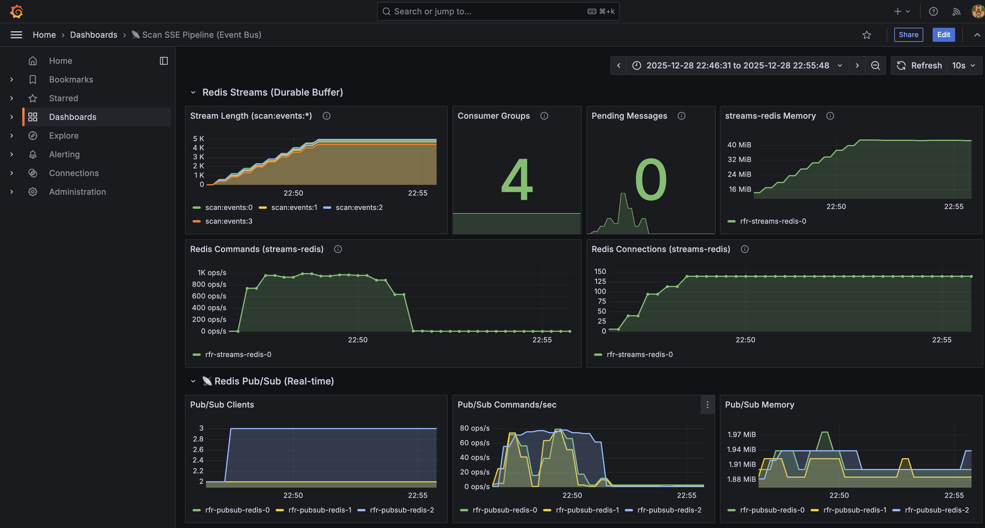Open Pub/Sub Commands/sec panel menu
Screen dimensions: 985x528
(x=707, y=405)
